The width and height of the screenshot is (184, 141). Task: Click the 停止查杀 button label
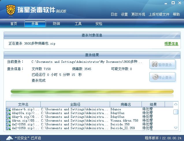(x=165, y=77)
